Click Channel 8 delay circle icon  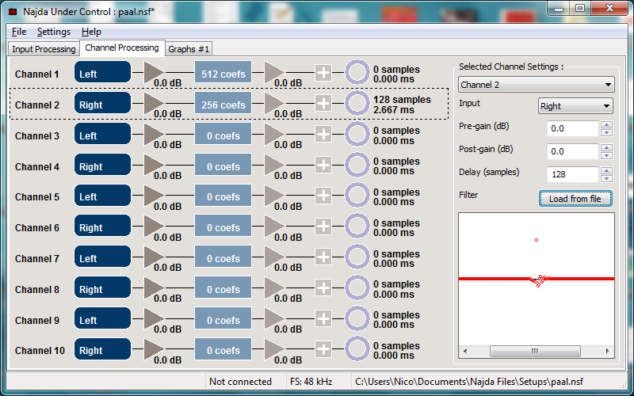[x=357, y=288]
